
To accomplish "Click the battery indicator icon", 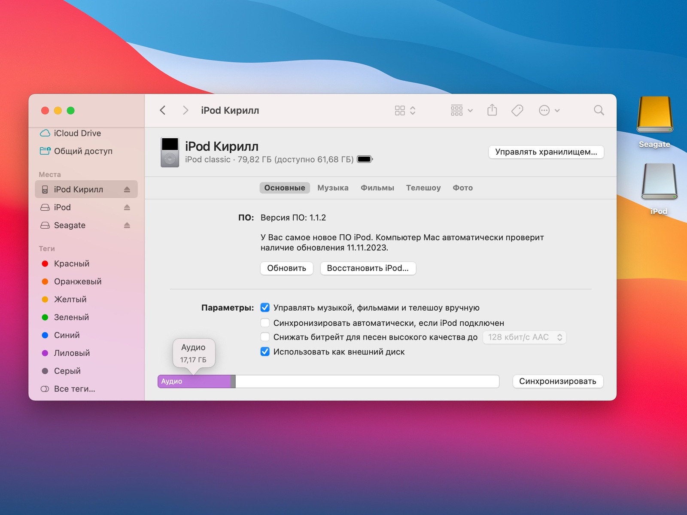I will click(365, 159).
